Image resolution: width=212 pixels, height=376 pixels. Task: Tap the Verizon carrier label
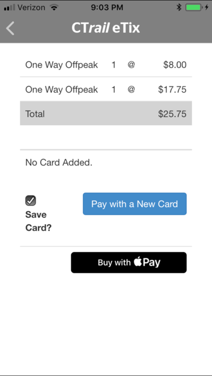click(x=31, y=8)
